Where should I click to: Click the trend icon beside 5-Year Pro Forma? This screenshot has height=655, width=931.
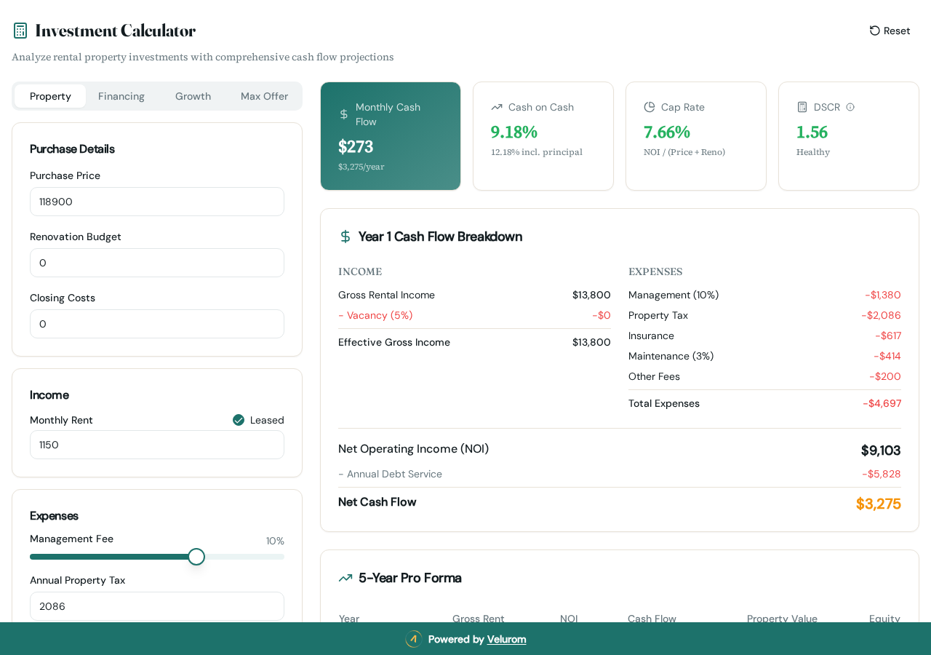(345, 578)
